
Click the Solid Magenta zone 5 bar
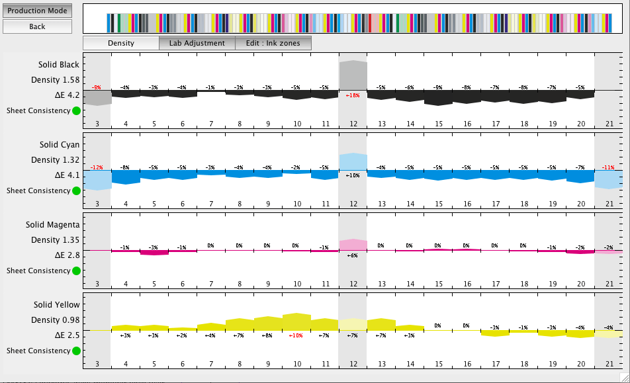point(154,253)
